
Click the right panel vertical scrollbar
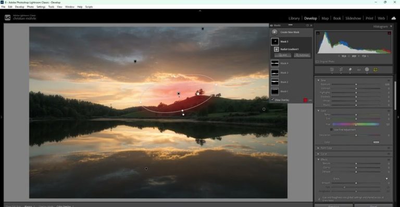pos(395,96)
